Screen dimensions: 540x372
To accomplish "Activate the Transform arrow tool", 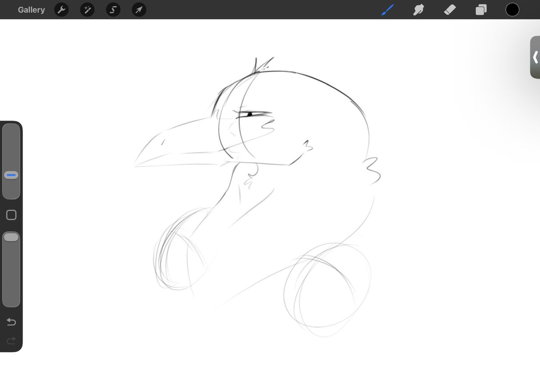I will tap(139, 10).
